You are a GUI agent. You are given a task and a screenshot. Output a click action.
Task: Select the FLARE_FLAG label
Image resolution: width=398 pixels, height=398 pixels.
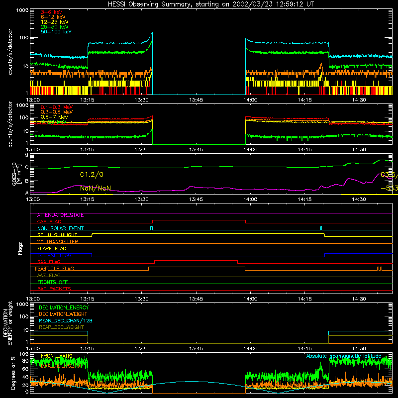tap(52, 248)
